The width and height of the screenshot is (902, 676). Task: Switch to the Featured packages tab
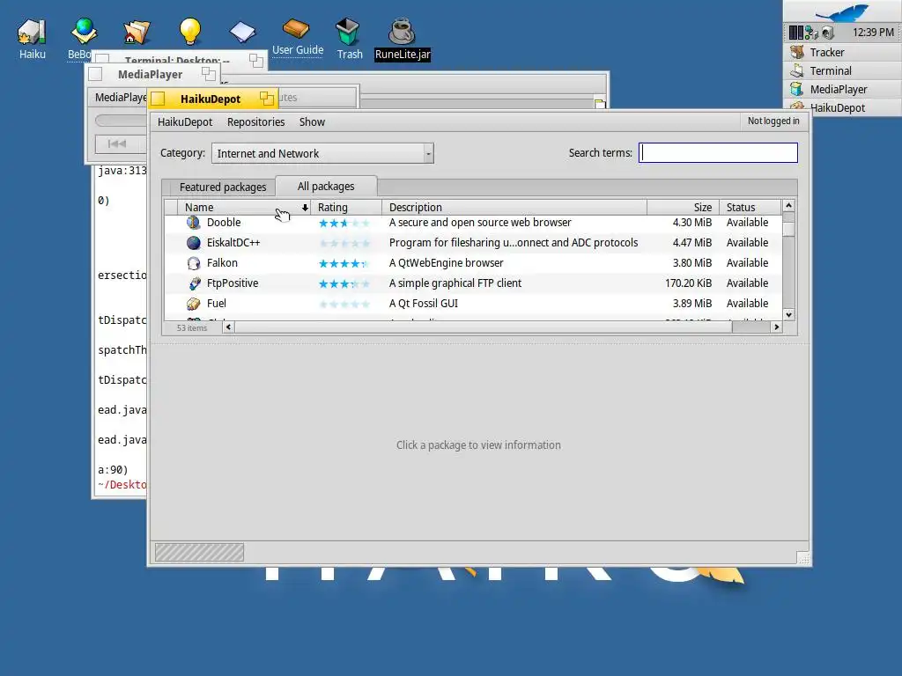tap(223, 187)
